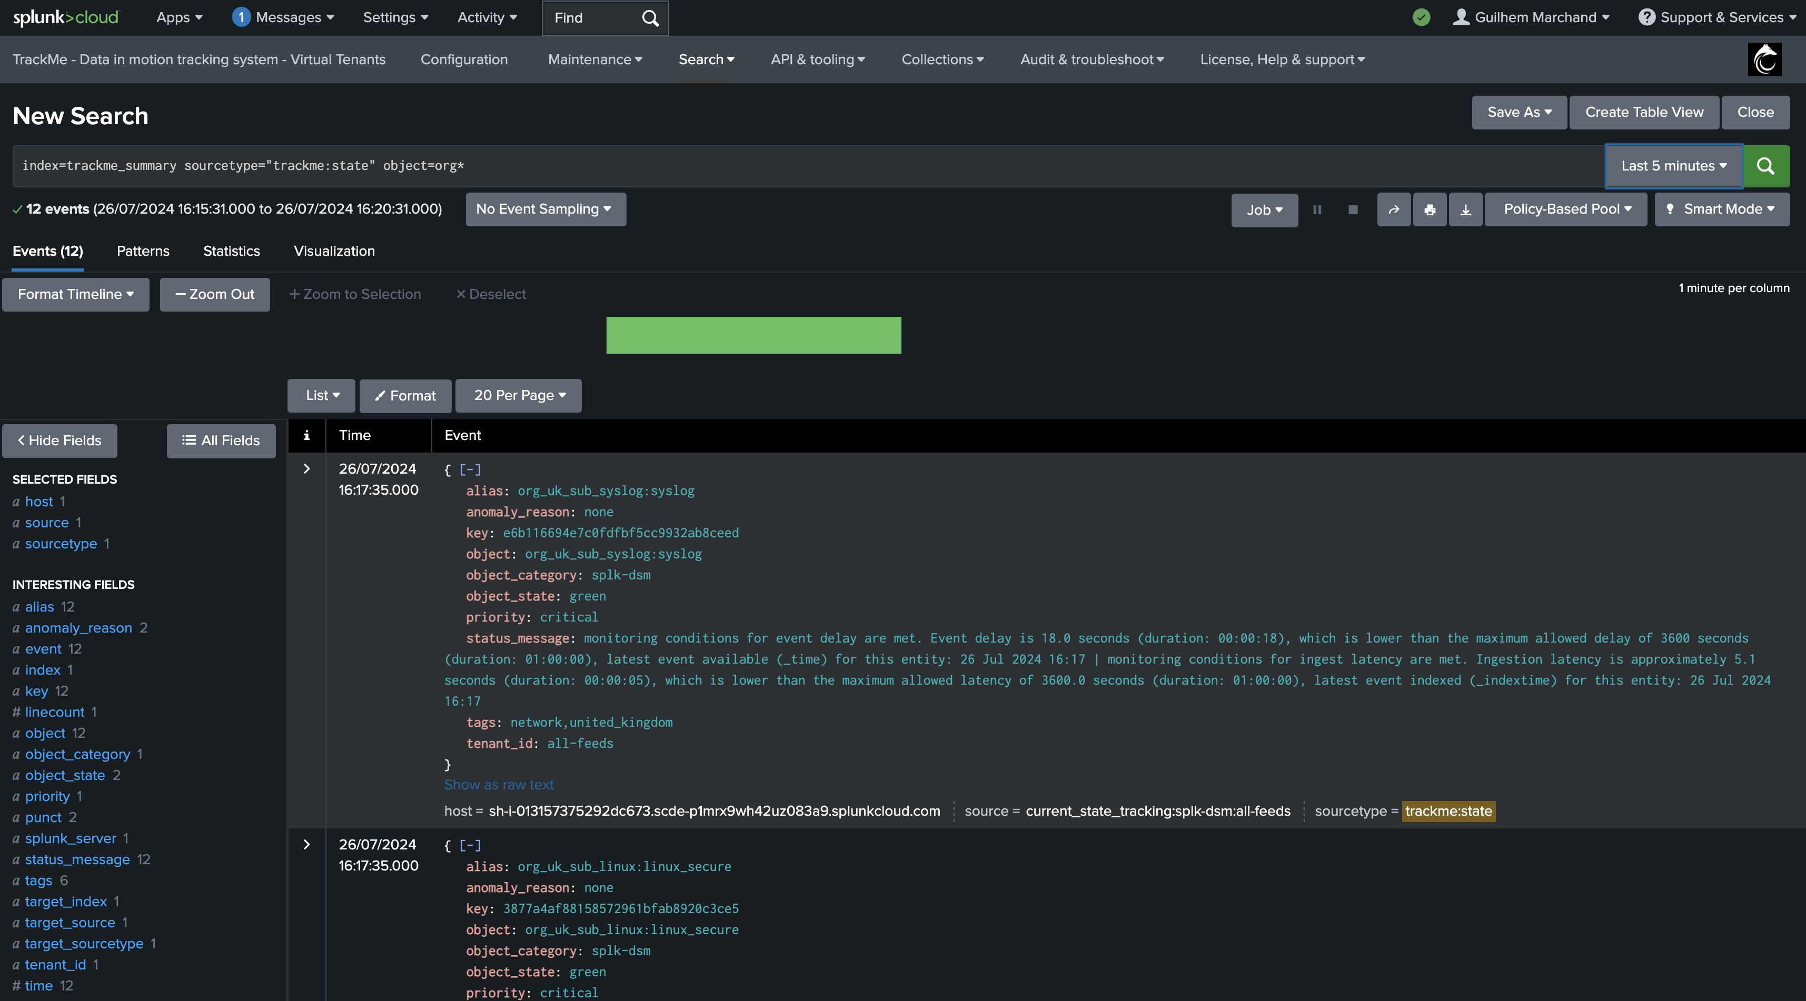Collapse the first event JSON with [-]

click(470, 469)
